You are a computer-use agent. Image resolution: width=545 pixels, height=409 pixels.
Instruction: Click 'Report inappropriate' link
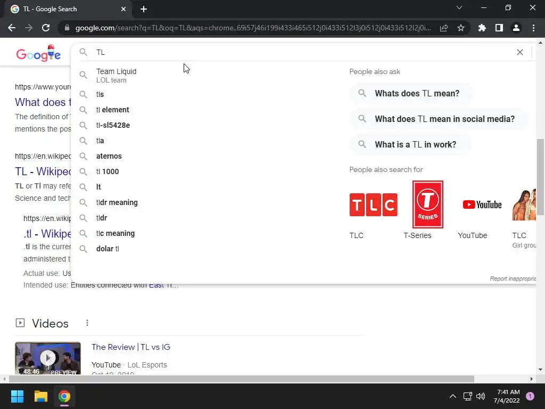[513, 279]
